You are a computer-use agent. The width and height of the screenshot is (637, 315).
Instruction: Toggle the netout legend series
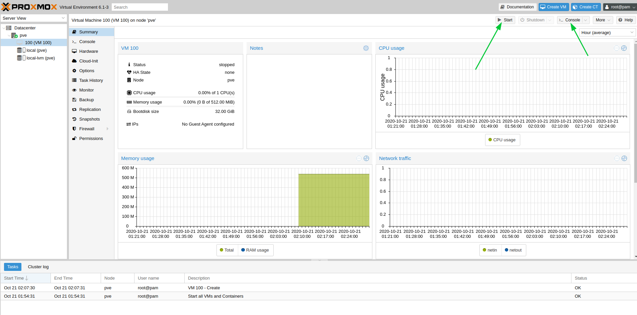[x=514, y=250]
